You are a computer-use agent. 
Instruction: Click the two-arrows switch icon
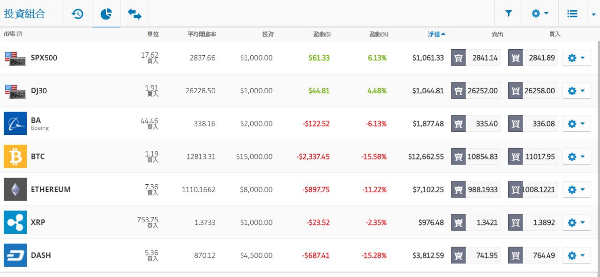pos(135,14)
